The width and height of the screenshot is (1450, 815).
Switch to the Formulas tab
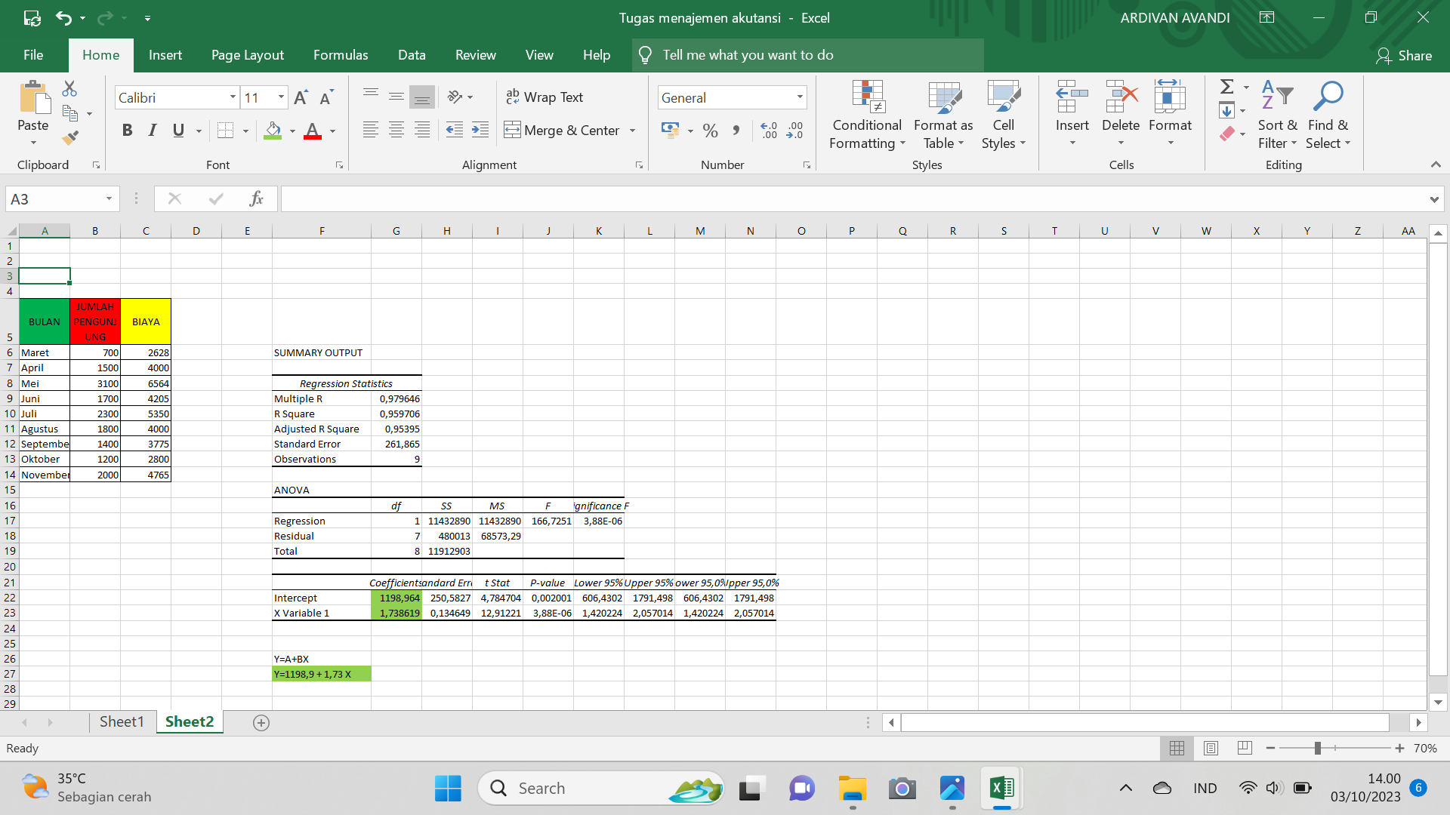tap(341, 55)
